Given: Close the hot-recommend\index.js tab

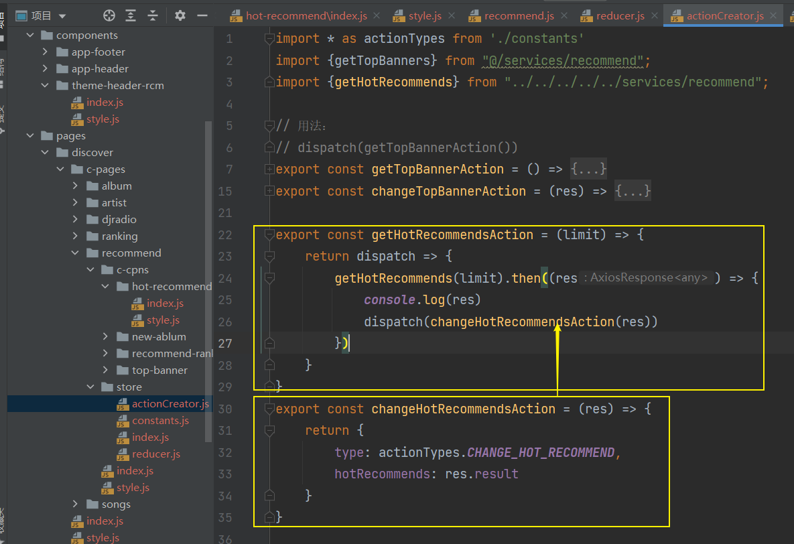Looking at the screenshot, I should (x=377, y=15).
